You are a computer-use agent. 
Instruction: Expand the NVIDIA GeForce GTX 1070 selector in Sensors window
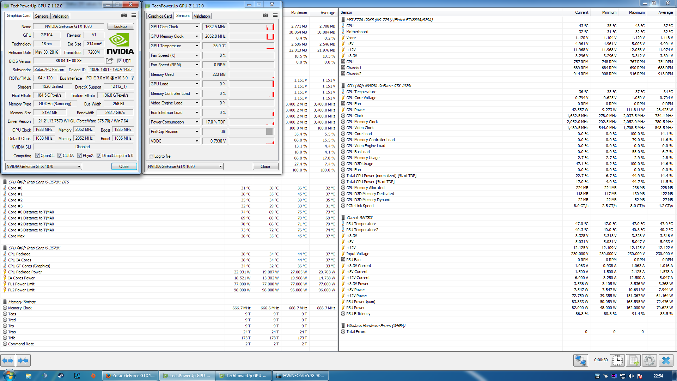pos(220,167)
